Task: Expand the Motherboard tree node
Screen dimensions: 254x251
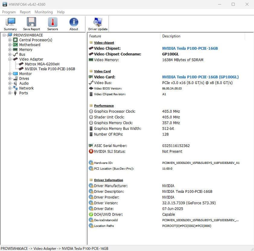Action: pyautogui.click(x=10, y=45)
